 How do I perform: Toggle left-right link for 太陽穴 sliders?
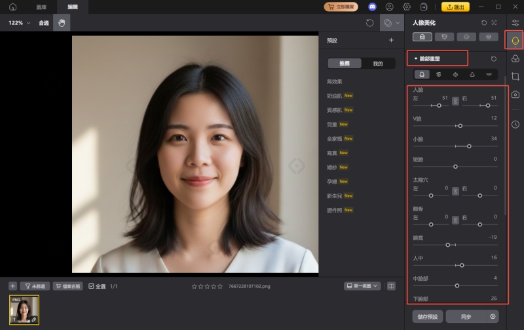coord(455,191)
